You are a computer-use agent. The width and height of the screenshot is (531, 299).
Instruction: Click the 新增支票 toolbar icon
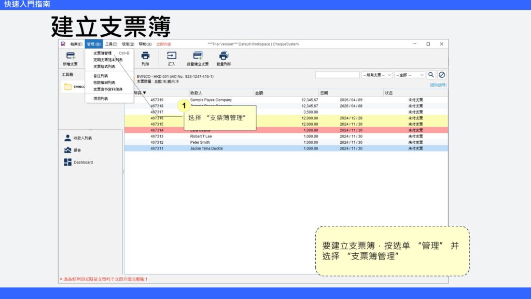click(x=71, y=56)
